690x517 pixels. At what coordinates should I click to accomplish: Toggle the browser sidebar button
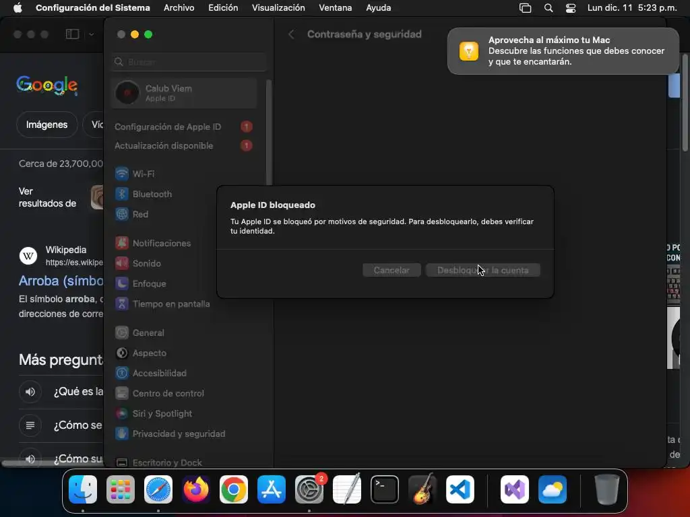(x=72, y=34)
